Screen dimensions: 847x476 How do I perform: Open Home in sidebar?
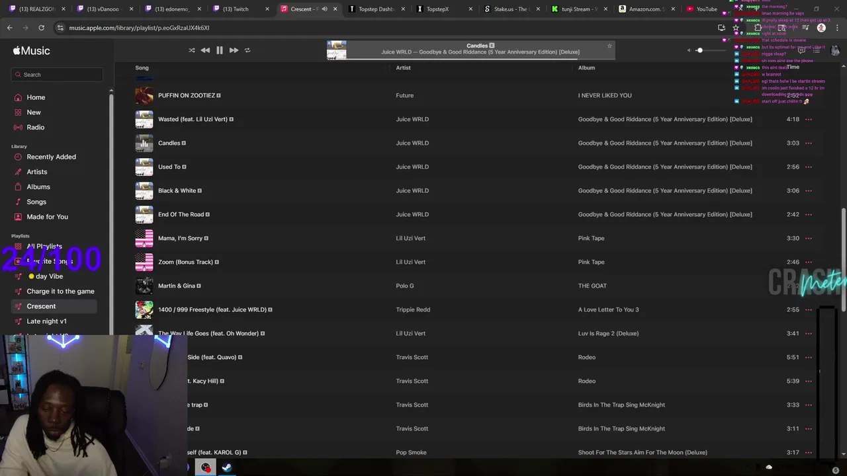click(x=36, y=97)
